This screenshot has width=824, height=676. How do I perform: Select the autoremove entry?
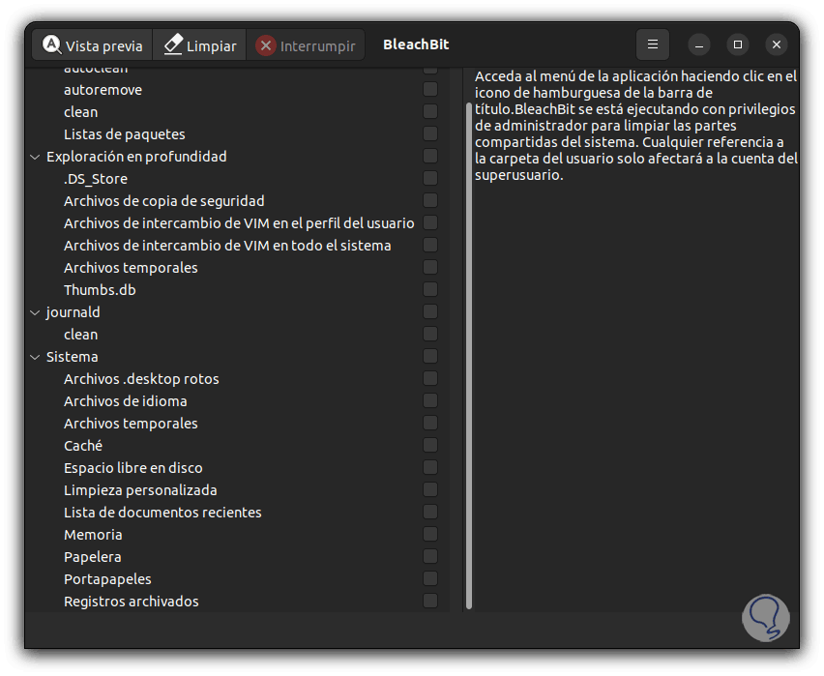coord(103,90)
